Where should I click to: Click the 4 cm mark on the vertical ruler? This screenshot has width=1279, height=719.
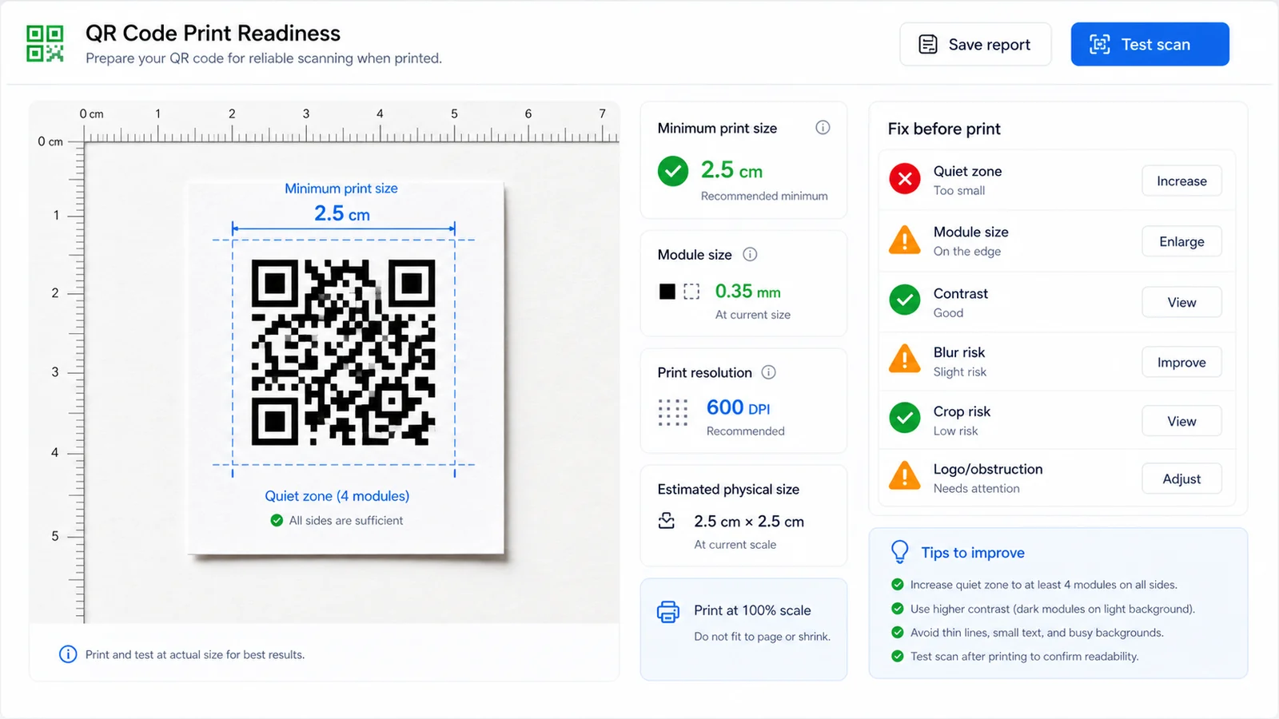55,452
